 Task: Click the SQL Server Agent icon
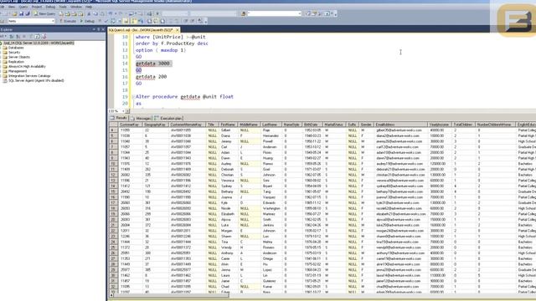(x=5, y=80)
